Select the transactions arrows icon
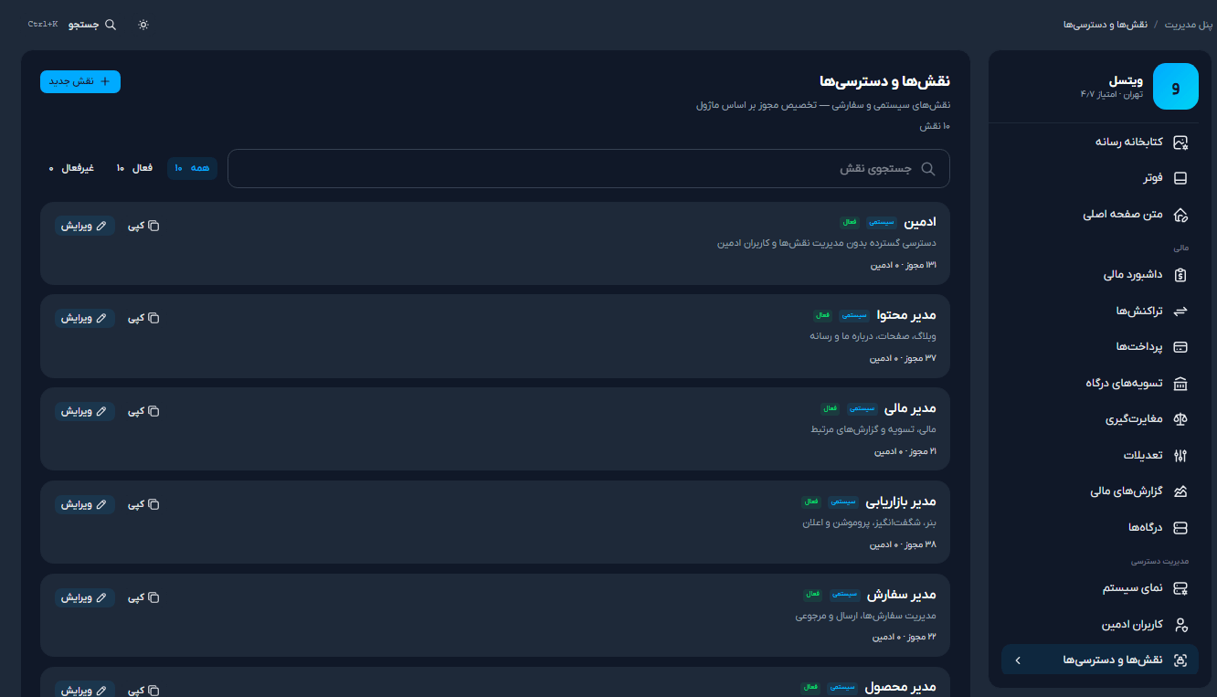 pos(1180,311)
